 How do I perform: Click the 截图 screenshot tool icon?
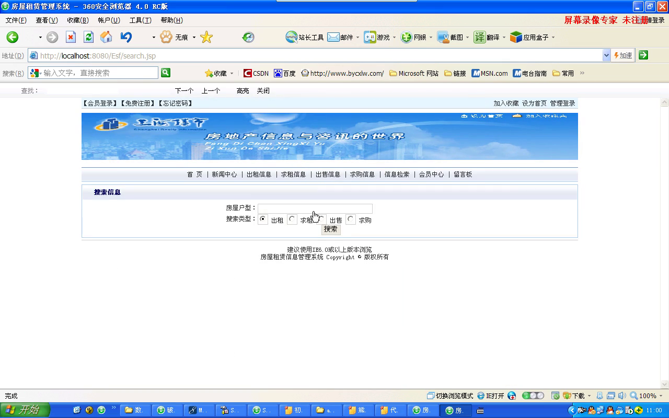point(443,37)
